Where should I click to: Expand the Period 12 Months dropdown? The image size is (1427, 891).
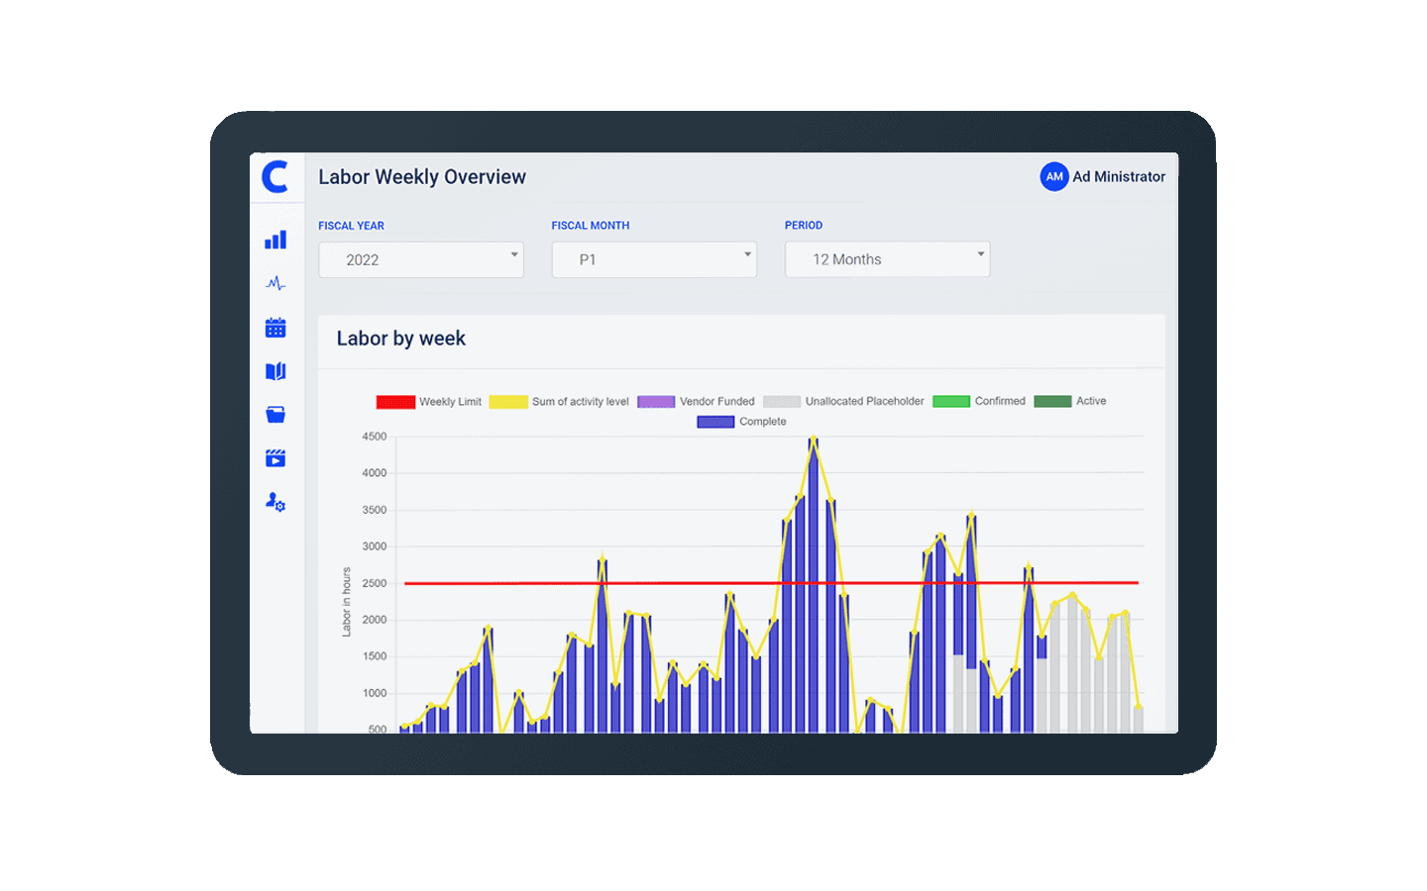click(x=887, y=259)
